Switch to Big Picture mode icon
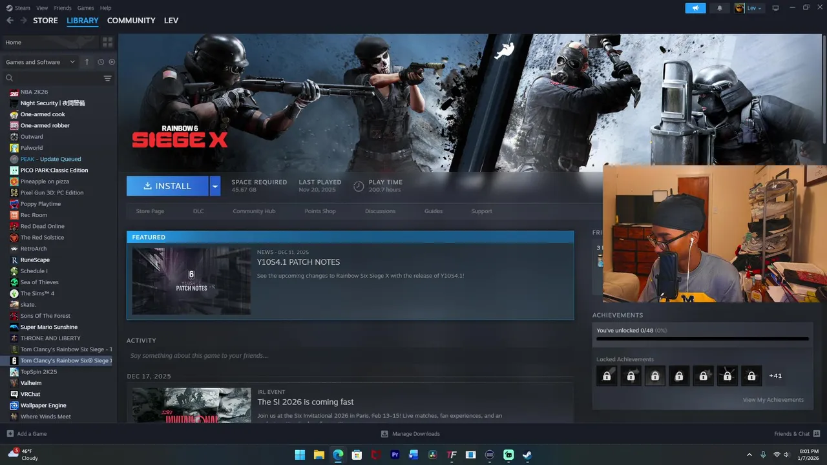 pyautogui.click(x=775, y=8)
